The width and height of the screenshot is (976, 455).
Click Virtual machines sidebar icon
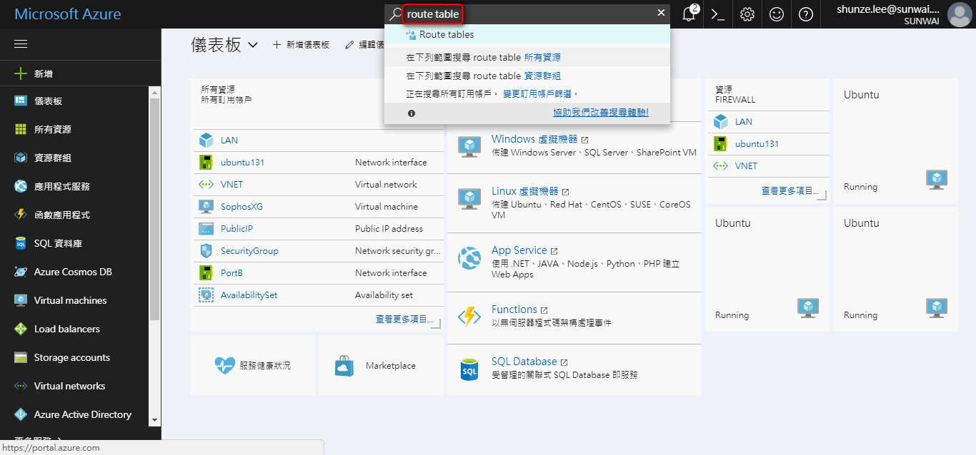(x=21, y=300)
